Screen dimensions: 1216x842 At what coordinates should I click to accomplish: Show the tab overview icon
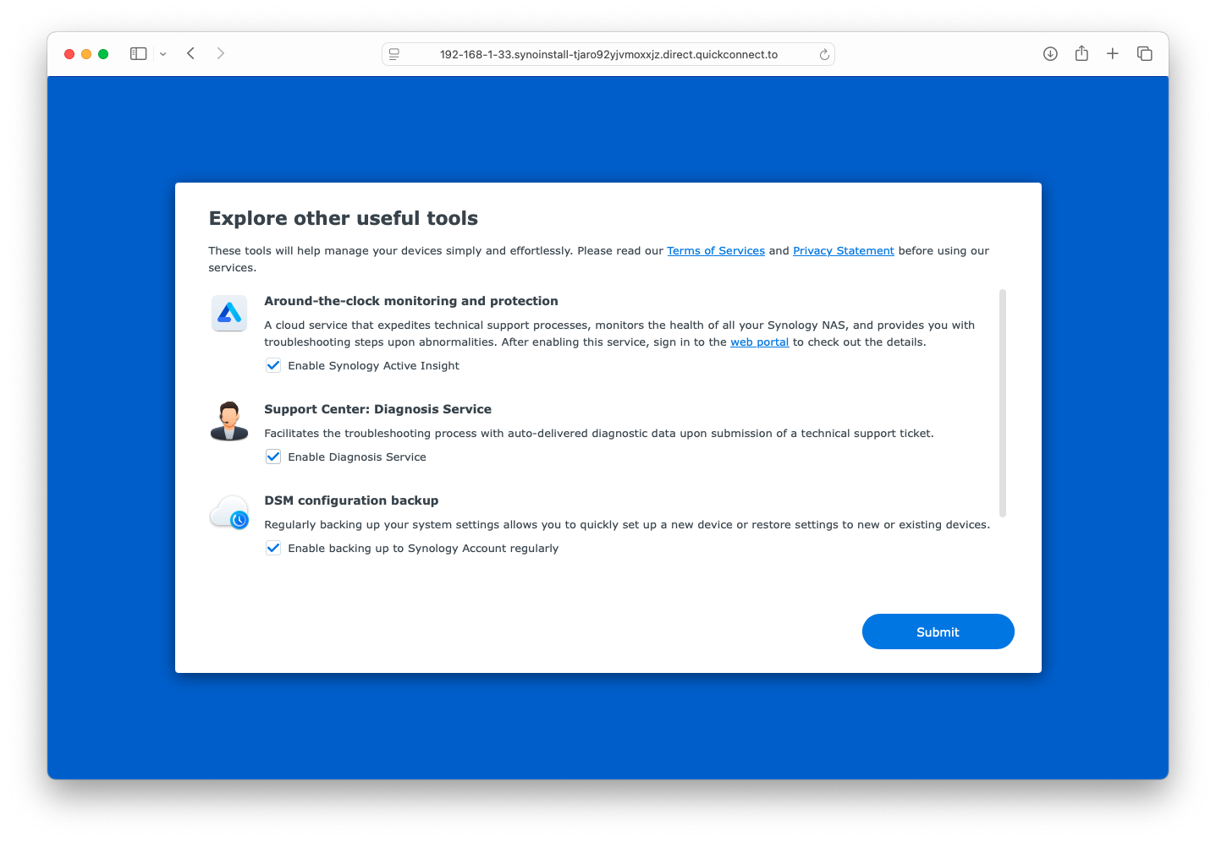point(1145,53)
